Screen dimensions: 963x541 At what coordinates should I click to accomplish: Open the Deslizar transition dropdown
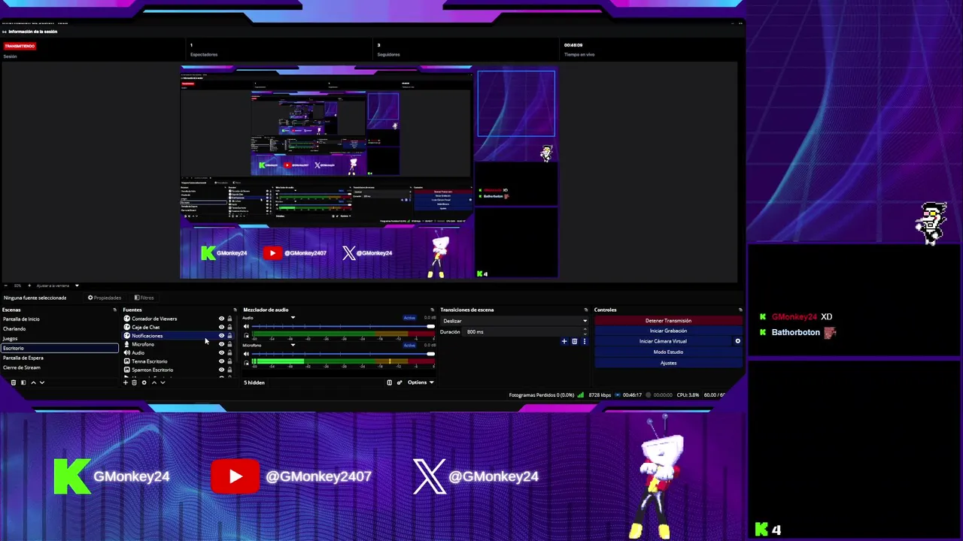pyautogui.click(x=514, y=321)
